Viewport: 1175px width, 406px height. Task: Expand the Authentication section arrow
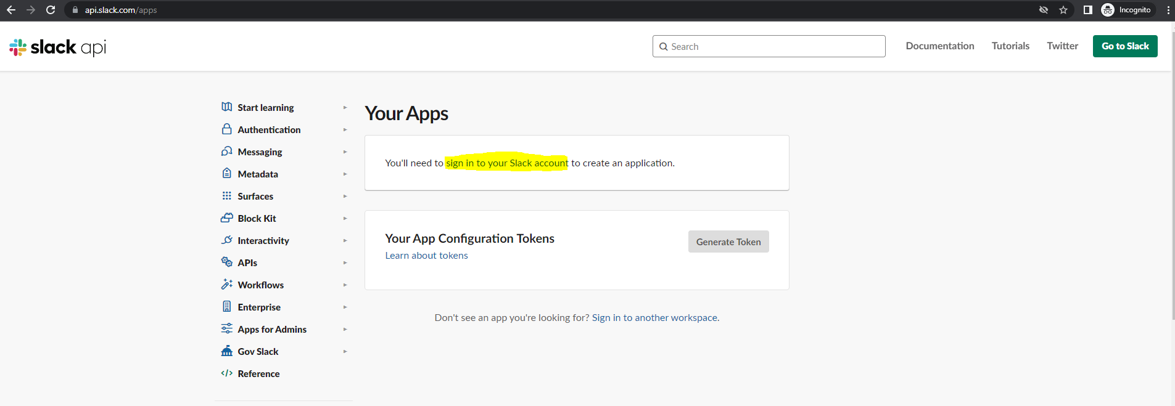pos(345,129)
